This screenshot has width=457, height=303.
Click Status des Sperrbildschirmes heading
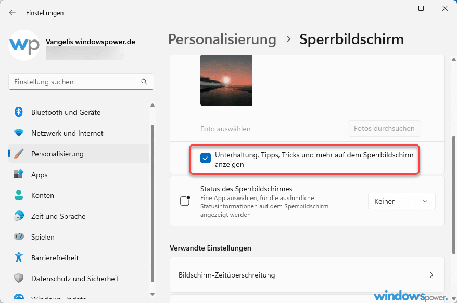point(246,189)
